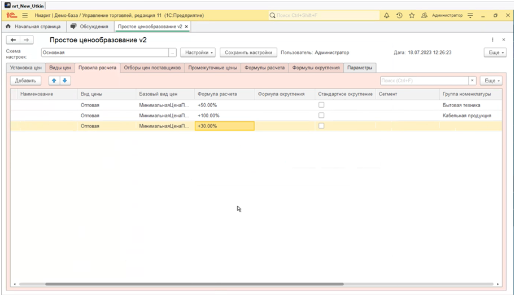The width and height of the screenshot is (515, 296).
Task: Select the Бытовая техника group cell
Action: pos(470,105)
